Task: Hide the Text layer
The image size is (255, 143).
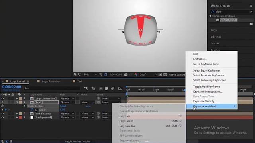Action: [2, 102]
